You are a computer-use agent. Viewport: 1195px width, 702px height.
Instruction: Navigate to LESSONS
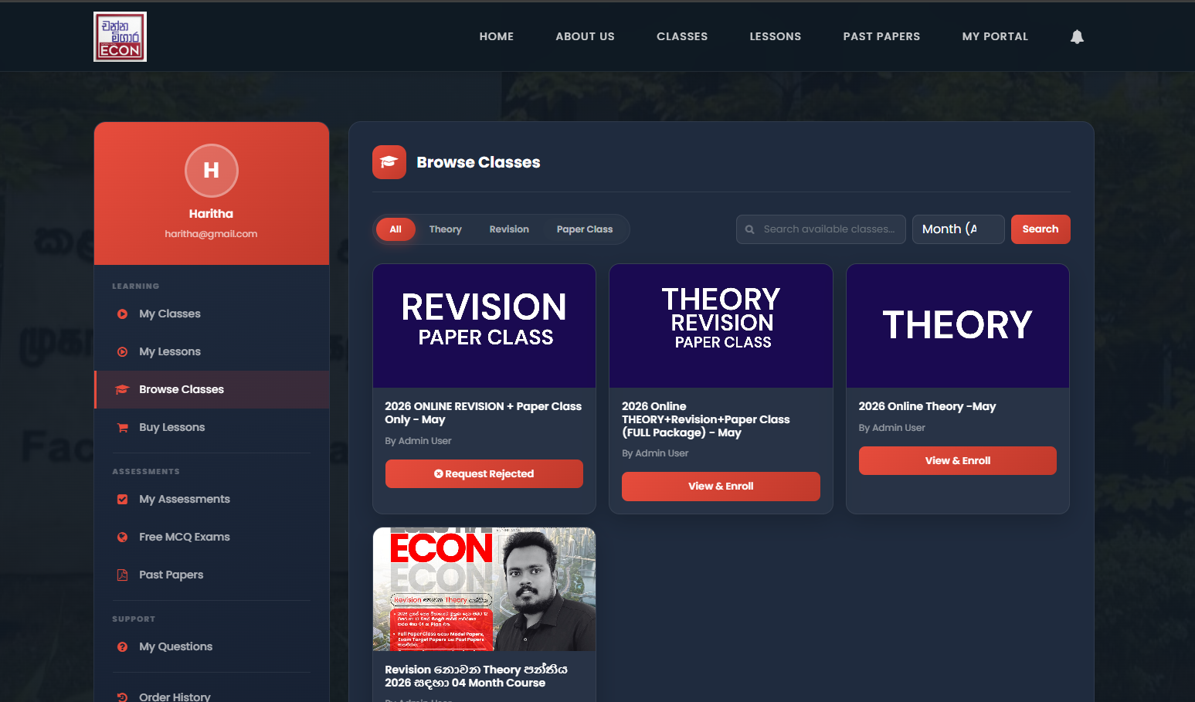pyautogui.click(x=775, y=36)
